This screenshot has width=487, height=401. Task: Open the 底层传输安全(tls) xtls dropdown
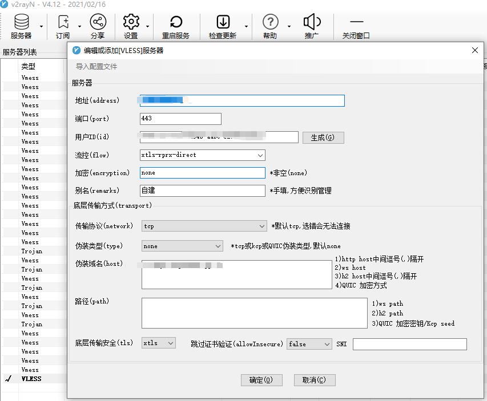158,343
